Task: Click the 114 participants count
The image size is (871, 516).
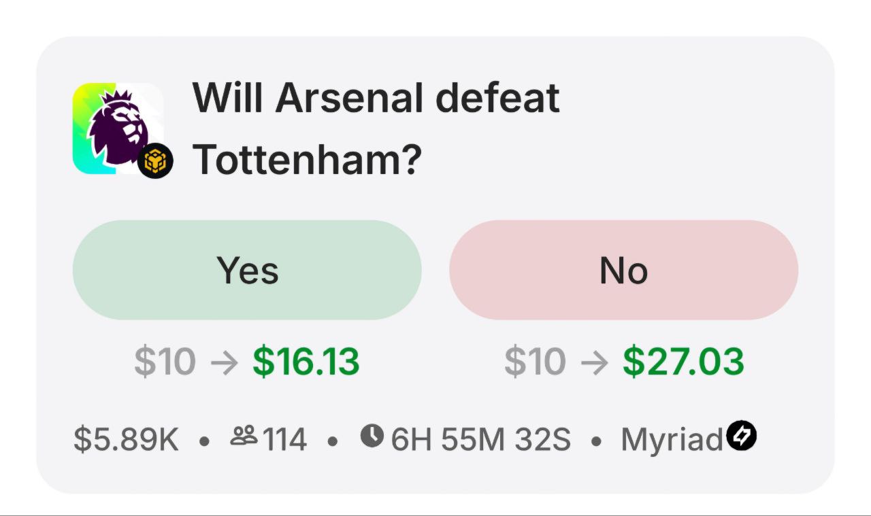Action: [x=284, y=440]
